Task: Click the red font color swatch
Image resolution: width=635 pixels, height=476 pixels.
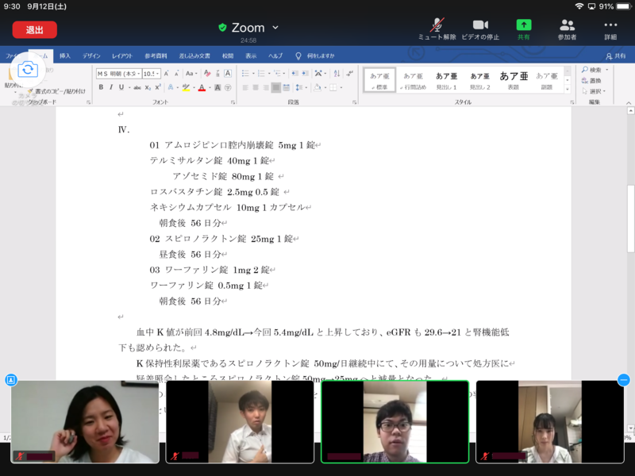Action: (202, 87)
